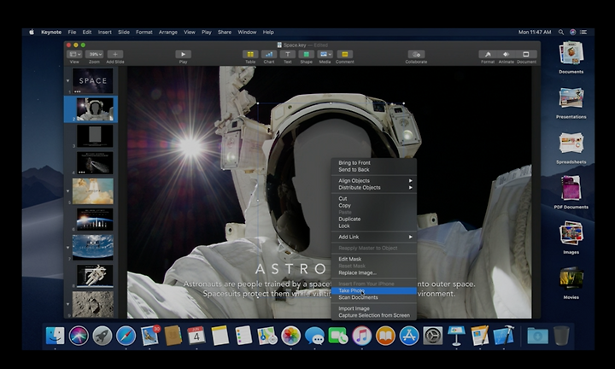Collapse the slide 7 group triangle
This screenshot has height=369, width=615.
67,248
